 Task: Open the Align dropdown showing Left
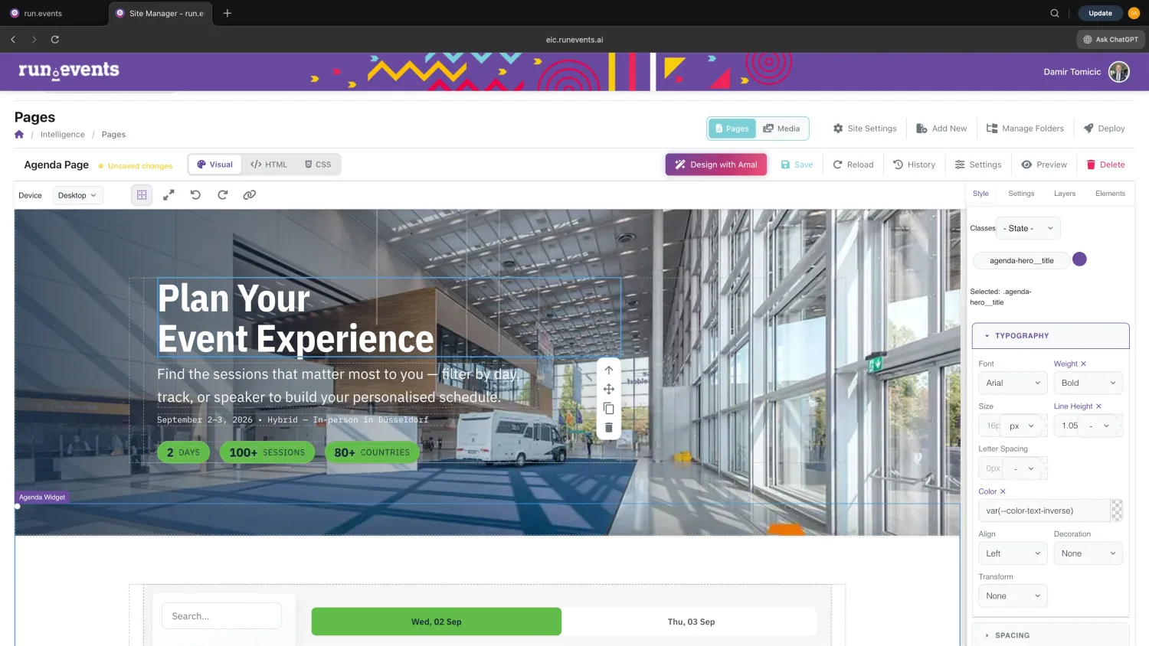[x=1013, y=553]
